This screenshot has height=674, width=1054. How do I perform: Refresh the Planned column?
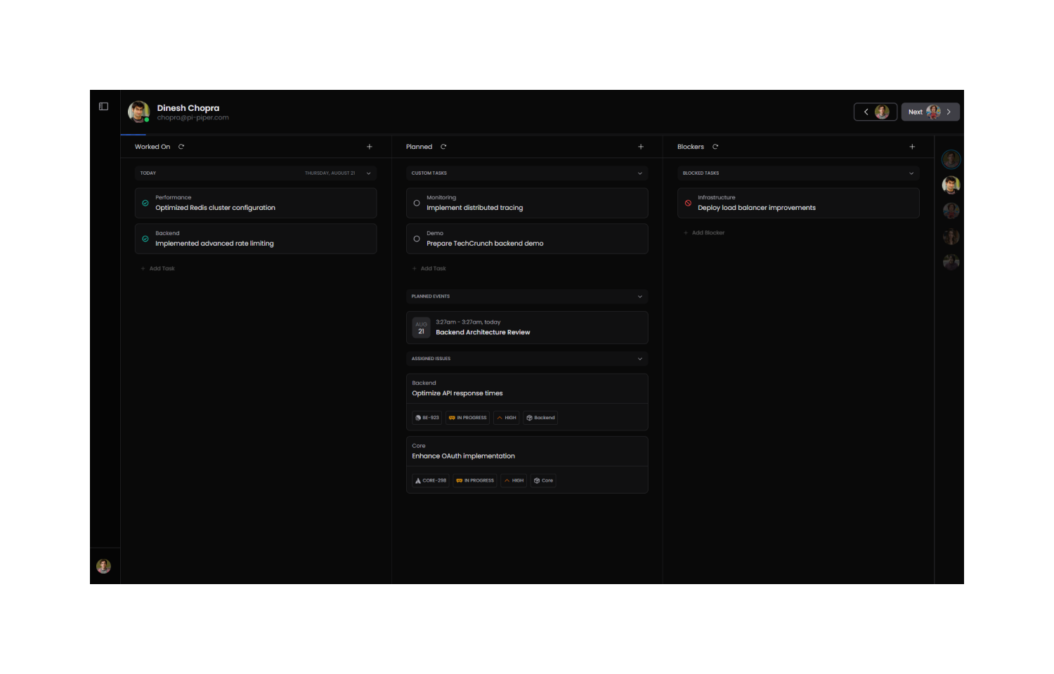pyautogui.click(x=443, y=147)
